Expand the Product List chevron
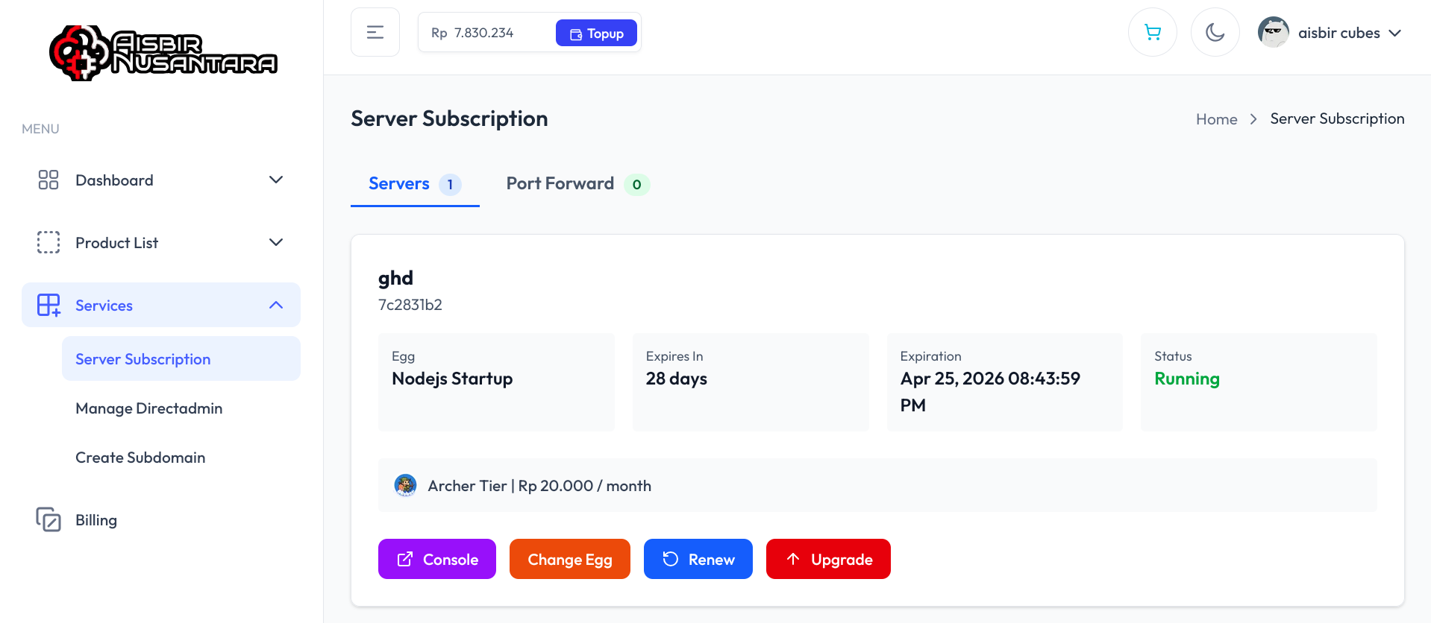 coord(276,242)
